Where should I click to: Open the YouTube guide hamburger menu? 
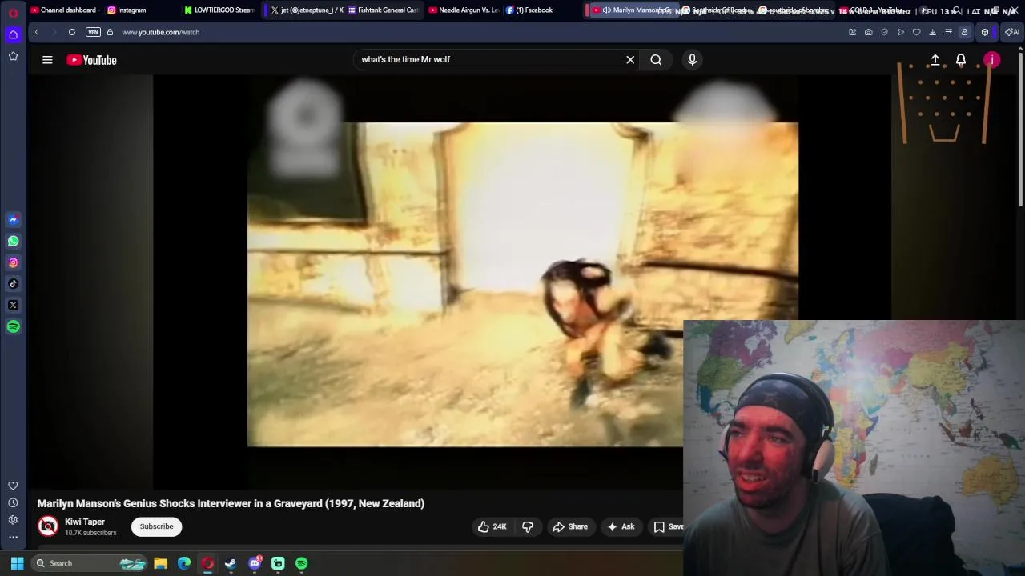coord(47,59)
